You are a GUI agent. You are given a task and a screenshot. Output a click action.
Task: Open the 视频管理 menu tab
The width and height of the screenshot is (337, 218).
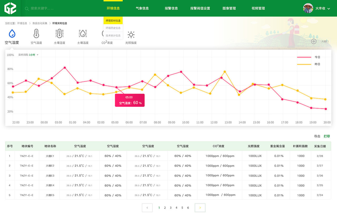(x=258, y=8)
